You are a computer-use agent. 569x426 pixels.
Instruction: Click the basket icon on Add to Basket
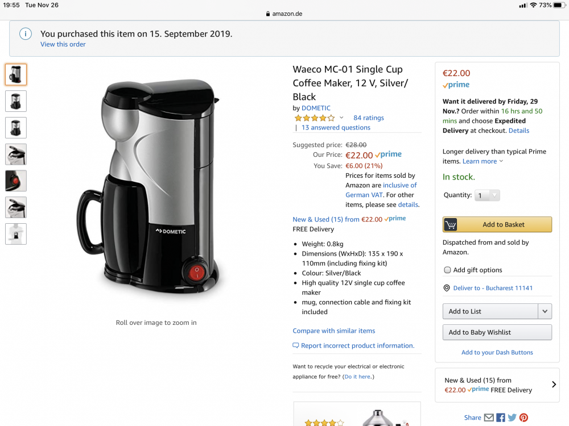point(451,224)
